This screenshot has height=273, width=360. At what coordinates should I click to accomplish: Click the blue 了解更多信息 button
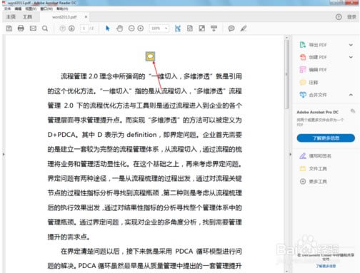[x=326, y=138]
